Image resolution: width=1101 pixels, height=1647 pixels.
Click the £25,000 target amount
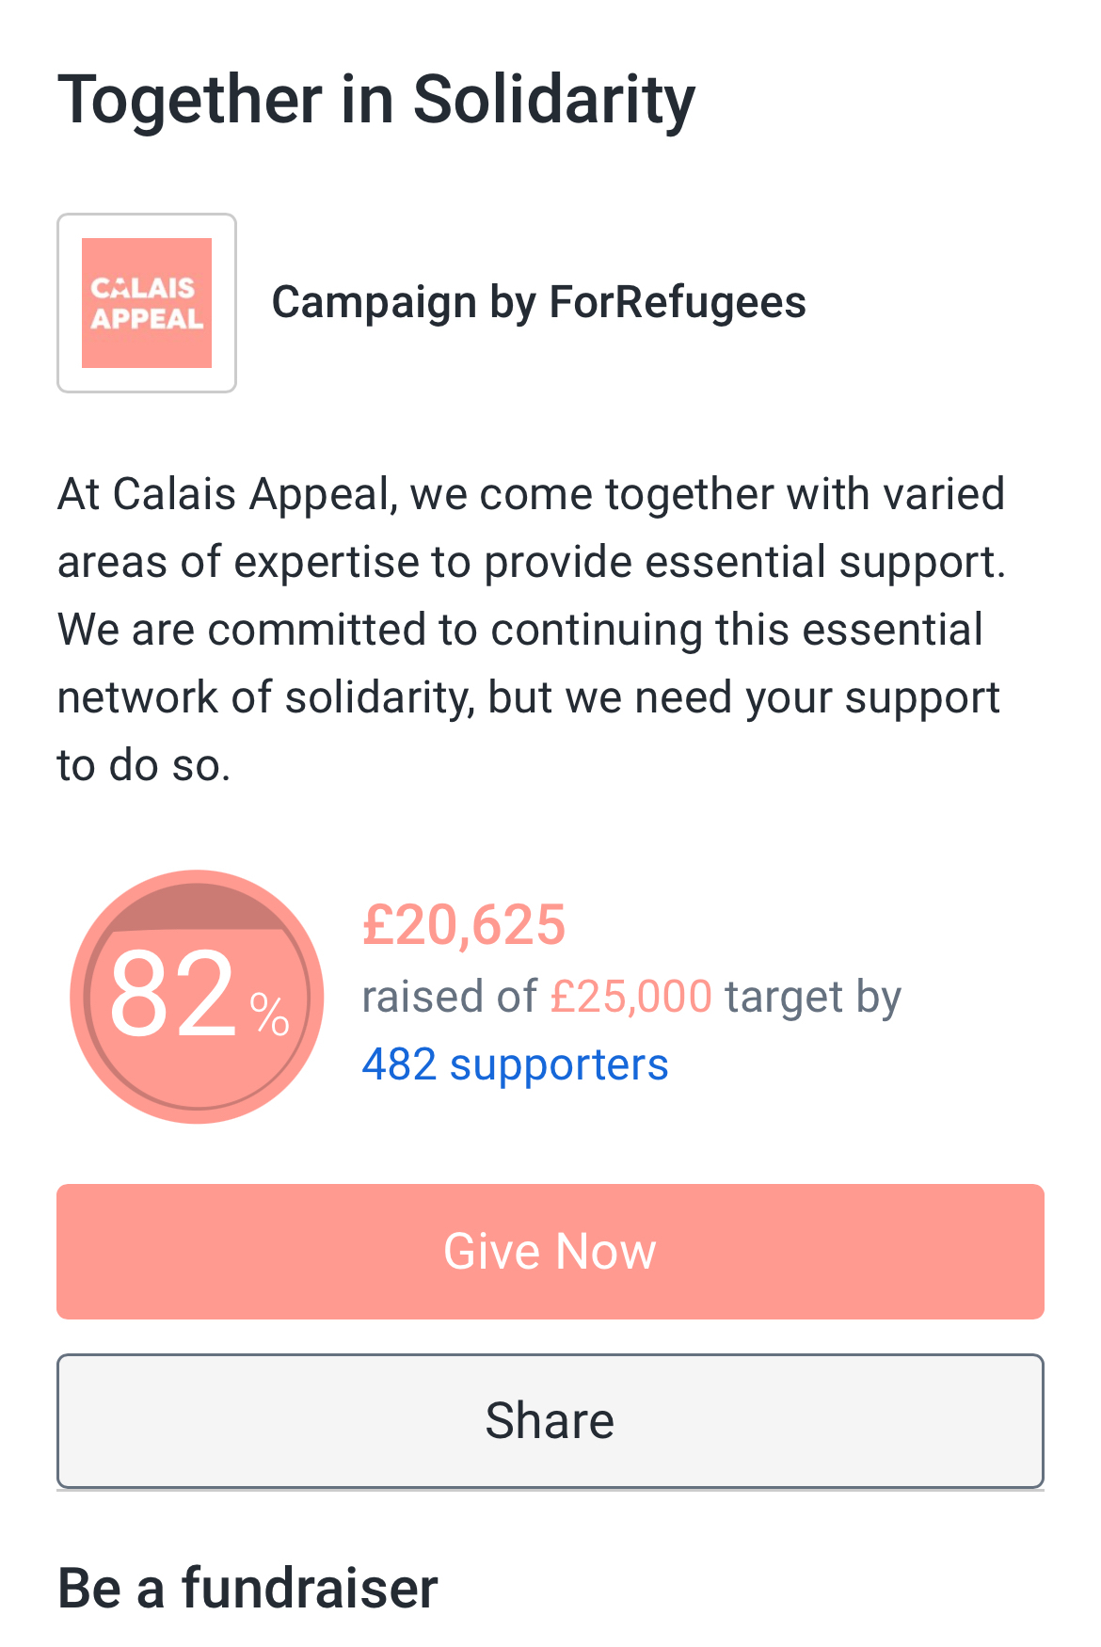click(x=631, y=996)
